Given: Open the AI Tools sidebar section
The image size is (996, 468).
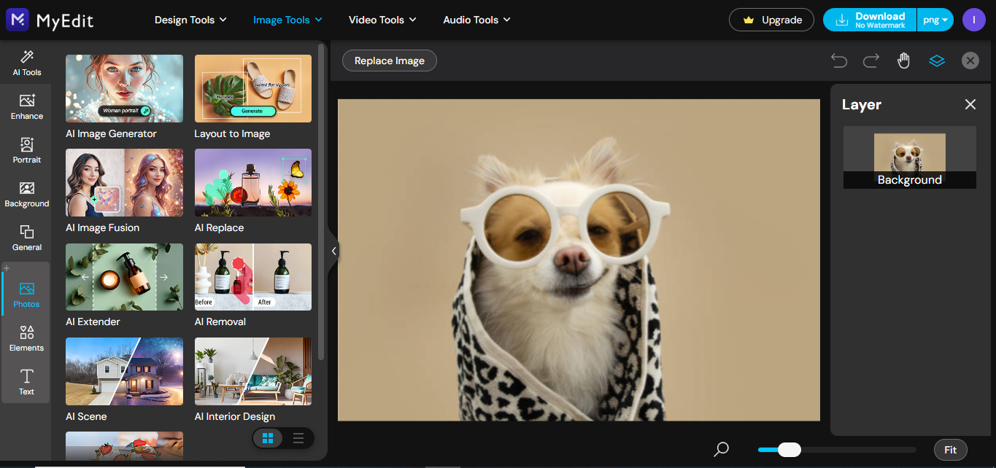Looking at the screenshot, I should tap(27, 63).
